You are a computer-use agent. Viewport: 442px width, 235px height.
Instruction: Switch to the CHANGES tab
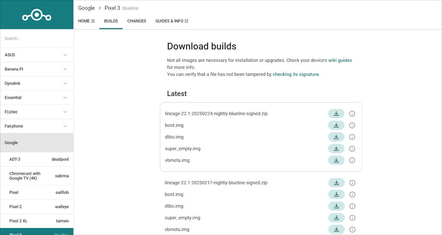click(137, 21)
